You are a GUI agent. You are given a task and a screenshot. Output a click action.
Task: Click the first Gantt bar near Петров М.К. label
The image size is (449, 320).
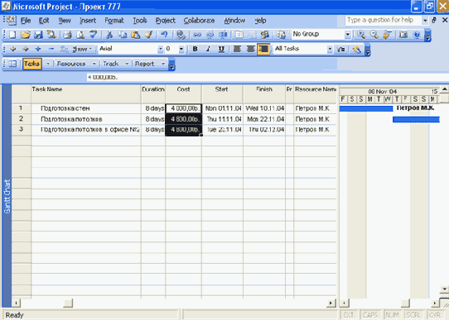[x=366, y=108]
